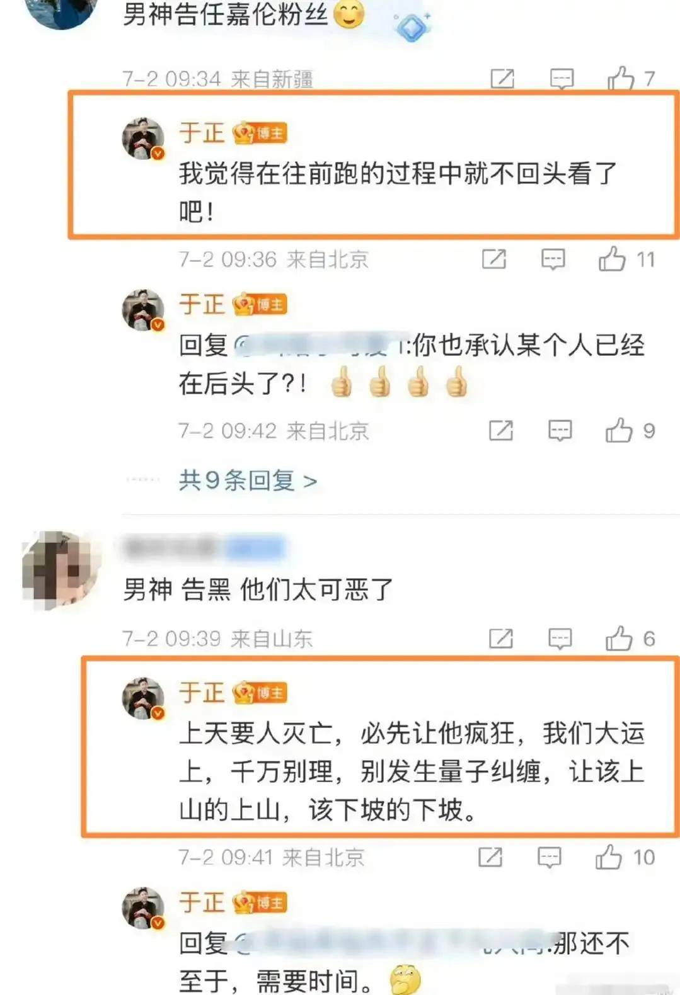
Task: Open the 于正 username link above the 量子纠缠 reply
Action: (x=201, y=692)
